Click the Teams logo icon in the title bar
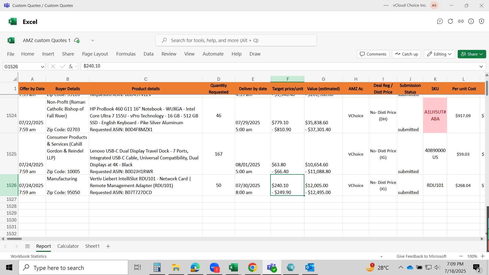 7,5
